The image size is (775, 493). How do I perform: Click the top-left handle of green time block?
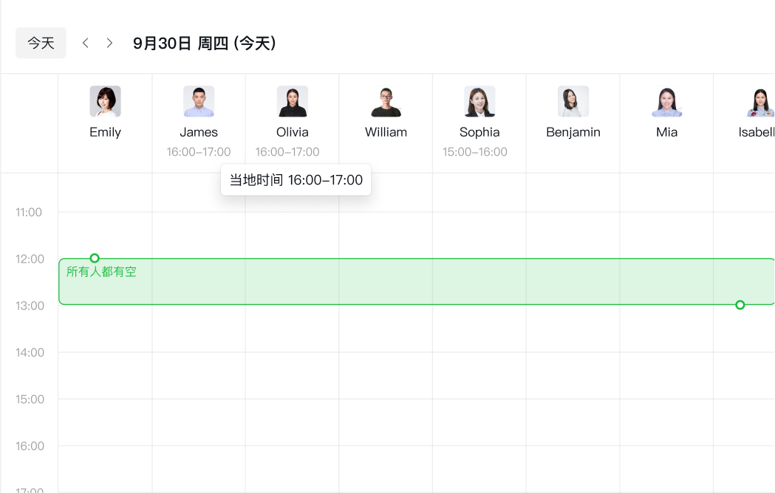[95, 258]
